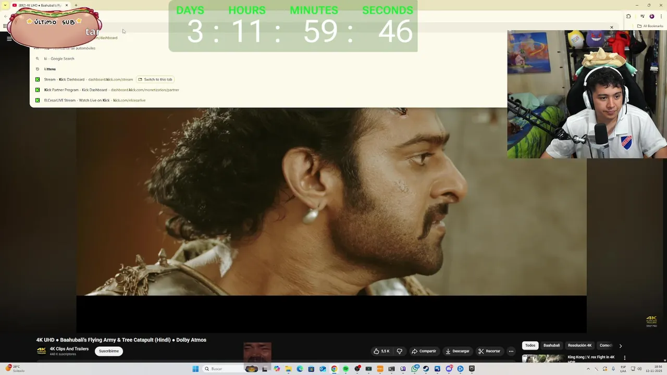Show more filter chips with the arrow
This screenshot has height=375, width=667.
[620, 346]
